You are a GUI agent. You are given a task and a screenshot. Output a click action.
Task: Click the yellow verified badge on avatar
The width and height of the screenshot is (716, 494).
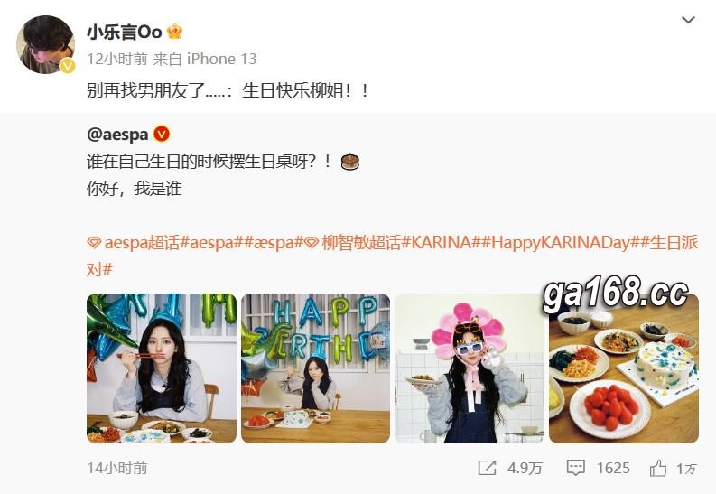click(x=67, y=67)
